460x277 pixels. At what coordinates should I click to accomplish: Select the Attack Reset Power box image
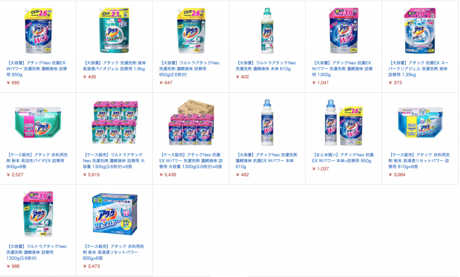click(115, 214)
